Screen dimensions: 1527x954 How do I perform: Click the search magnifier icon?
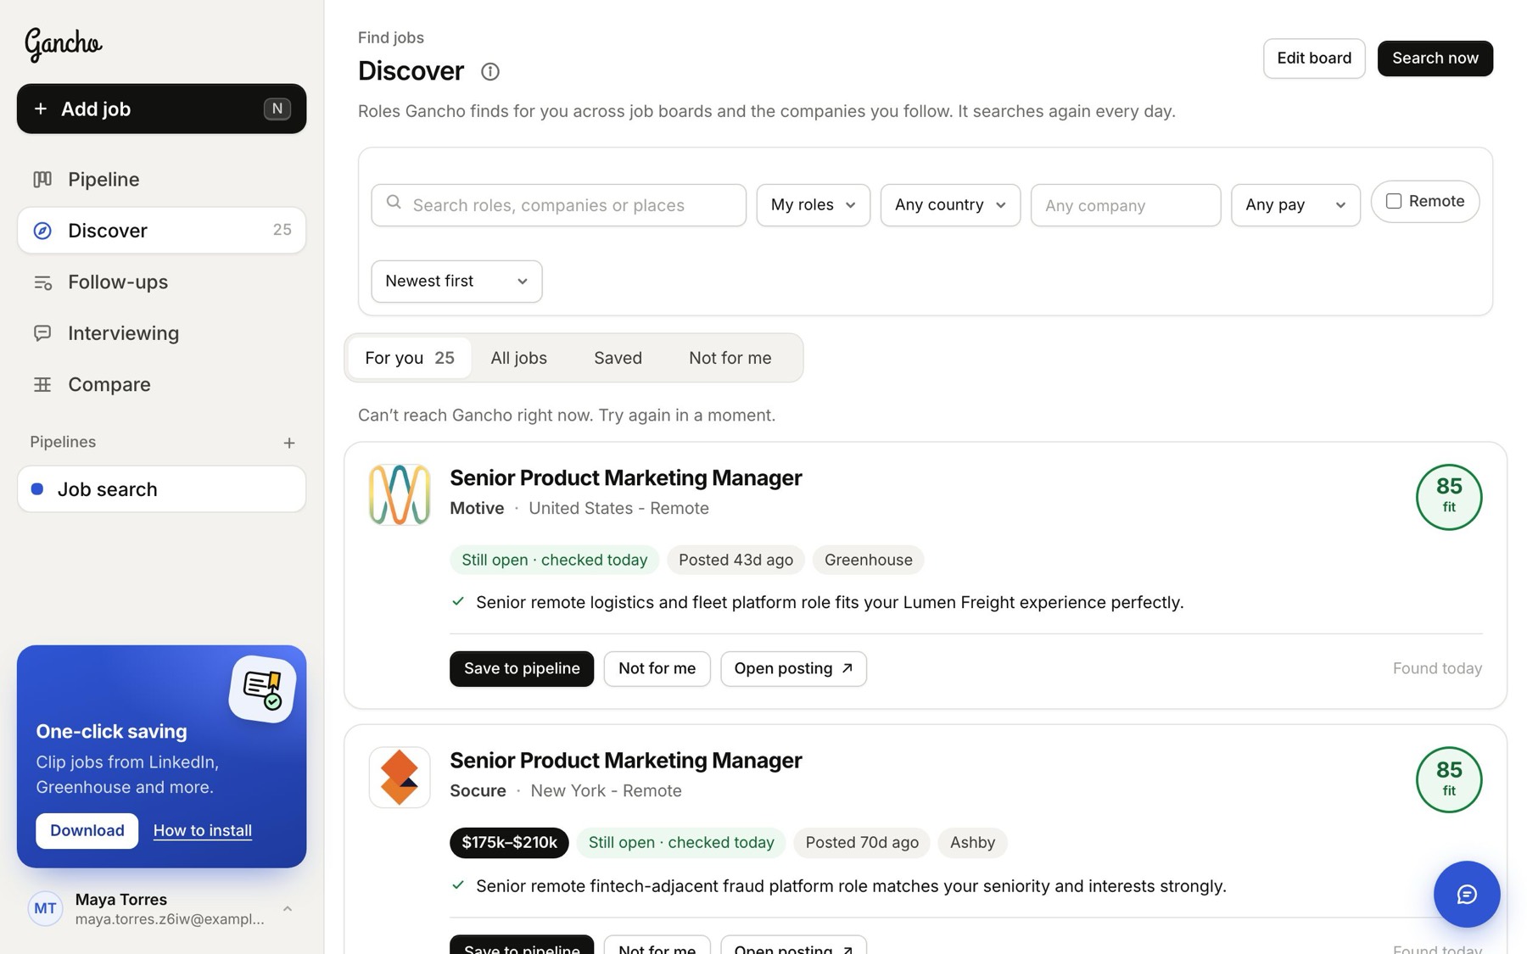tap(394, 203)
